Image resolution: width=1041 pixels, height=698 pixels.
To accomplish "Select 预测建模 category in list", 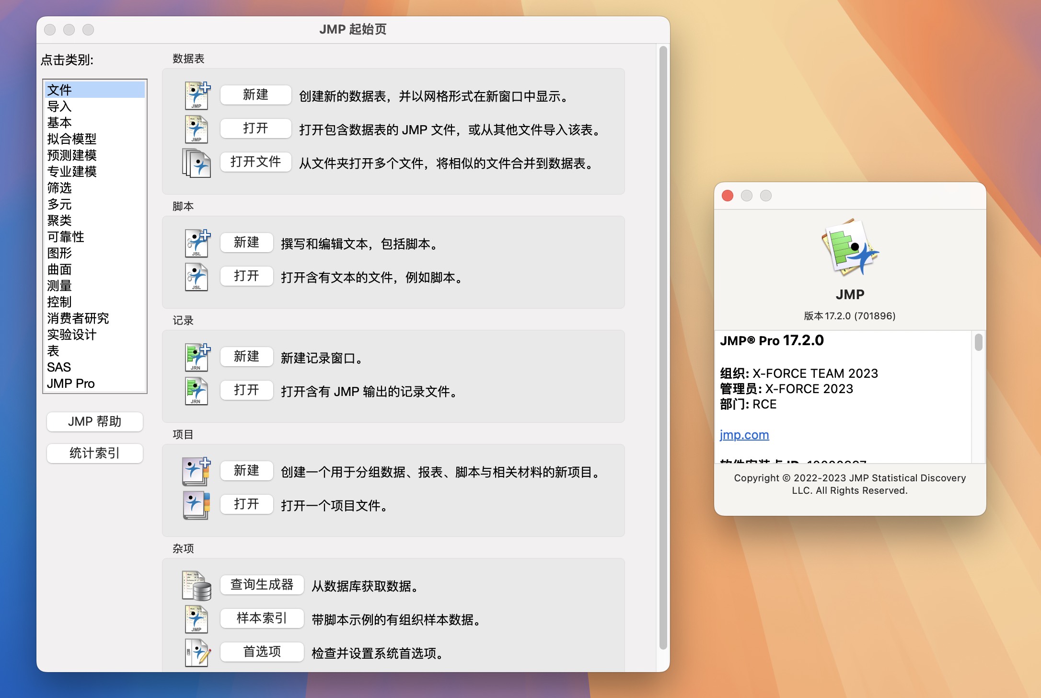I will [95, 155].
